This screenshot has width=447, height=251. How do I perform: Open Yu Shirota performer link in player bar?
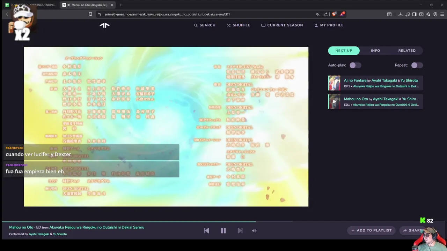click(60, 234)
